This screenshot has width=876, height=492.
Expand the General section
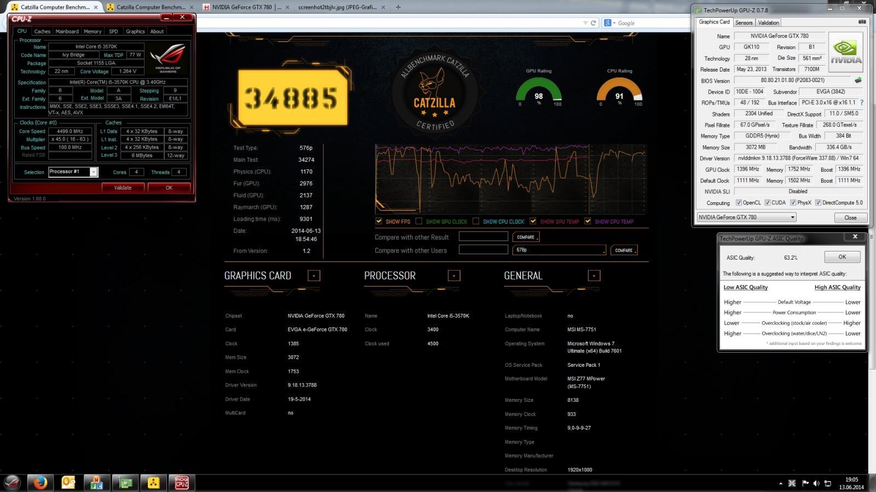[594, 276]
